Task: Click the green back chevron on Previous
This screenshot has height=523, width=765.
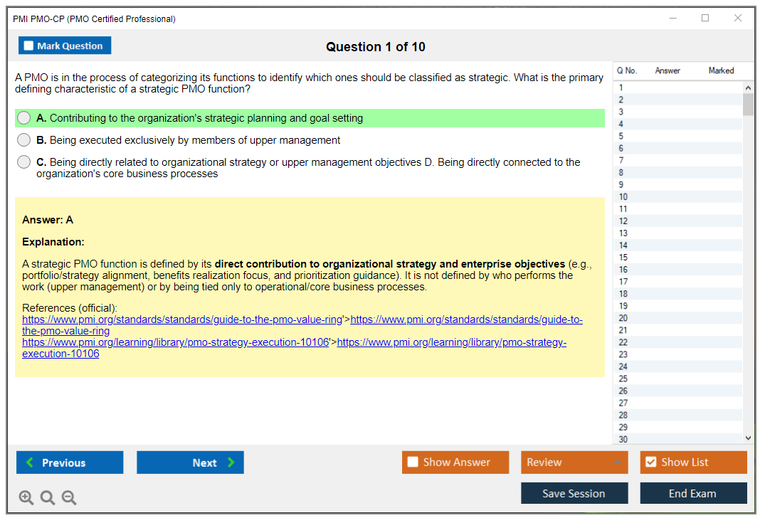Action: 29,463
